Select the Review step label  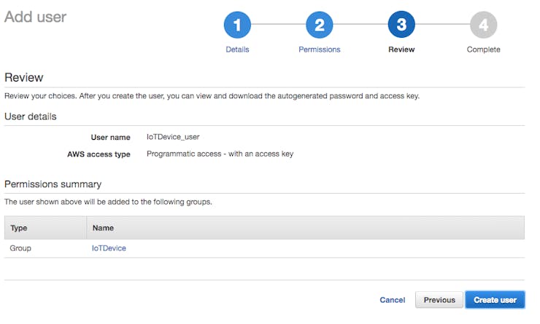[x=401, y=50]
